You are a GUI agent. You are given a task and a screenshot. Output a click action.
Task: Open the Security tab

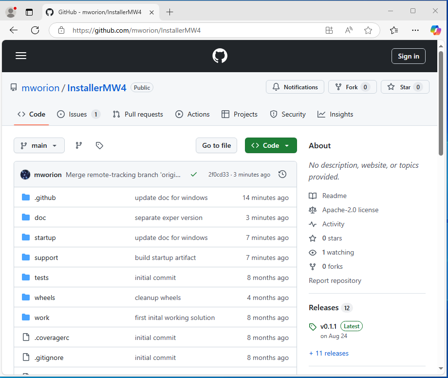point(288,115)
